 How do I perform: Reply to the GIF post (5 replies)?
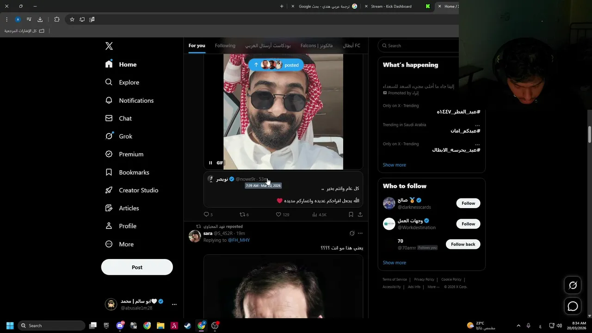[208, 215]
